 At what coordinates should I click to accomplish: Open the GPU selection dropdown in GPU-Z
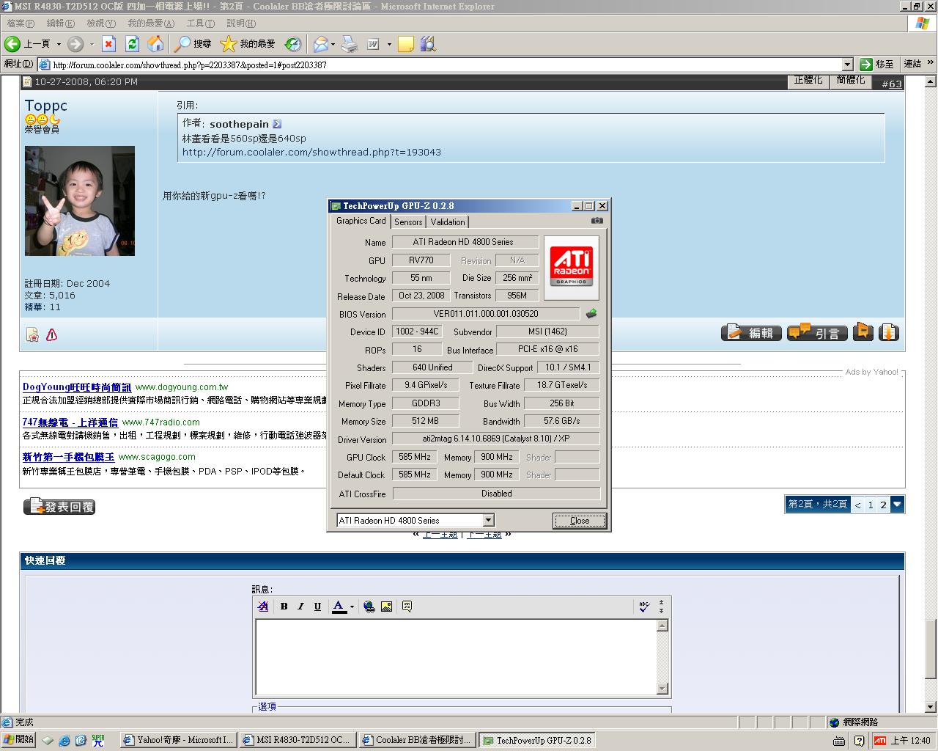[x=489, y=521]
